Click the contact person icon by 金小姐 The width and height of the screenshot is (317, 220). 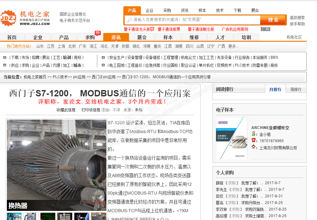253,133
